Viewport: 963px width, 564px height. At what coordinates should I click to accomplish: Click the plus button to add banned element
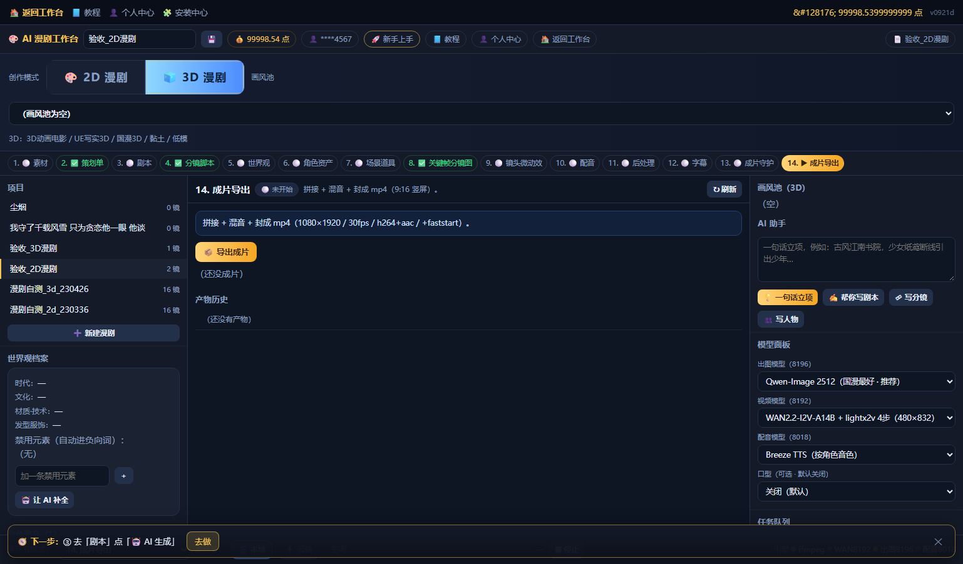pos(124,476)
